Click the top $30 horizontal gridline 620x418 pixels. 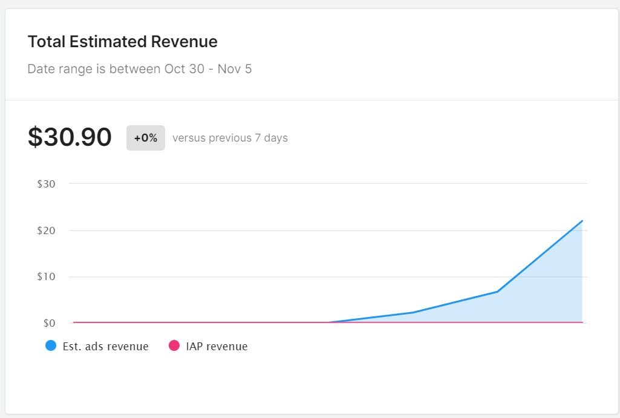click(327, 183)
